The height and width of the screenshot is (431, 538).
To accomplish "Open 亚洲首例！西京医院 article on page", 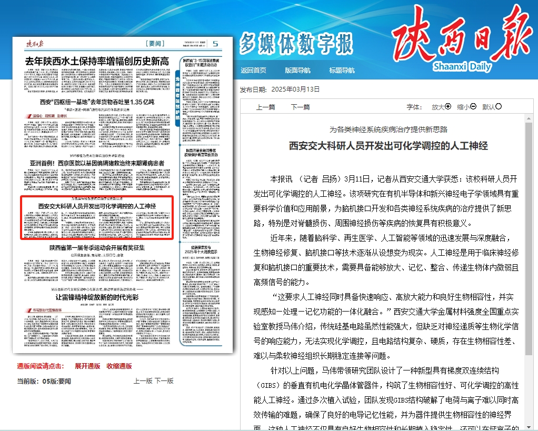I will 97,163.
